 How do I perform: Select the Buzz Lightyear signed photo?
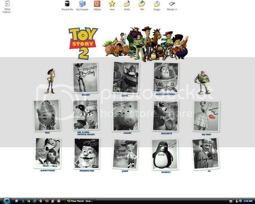[x=166, y=77]
